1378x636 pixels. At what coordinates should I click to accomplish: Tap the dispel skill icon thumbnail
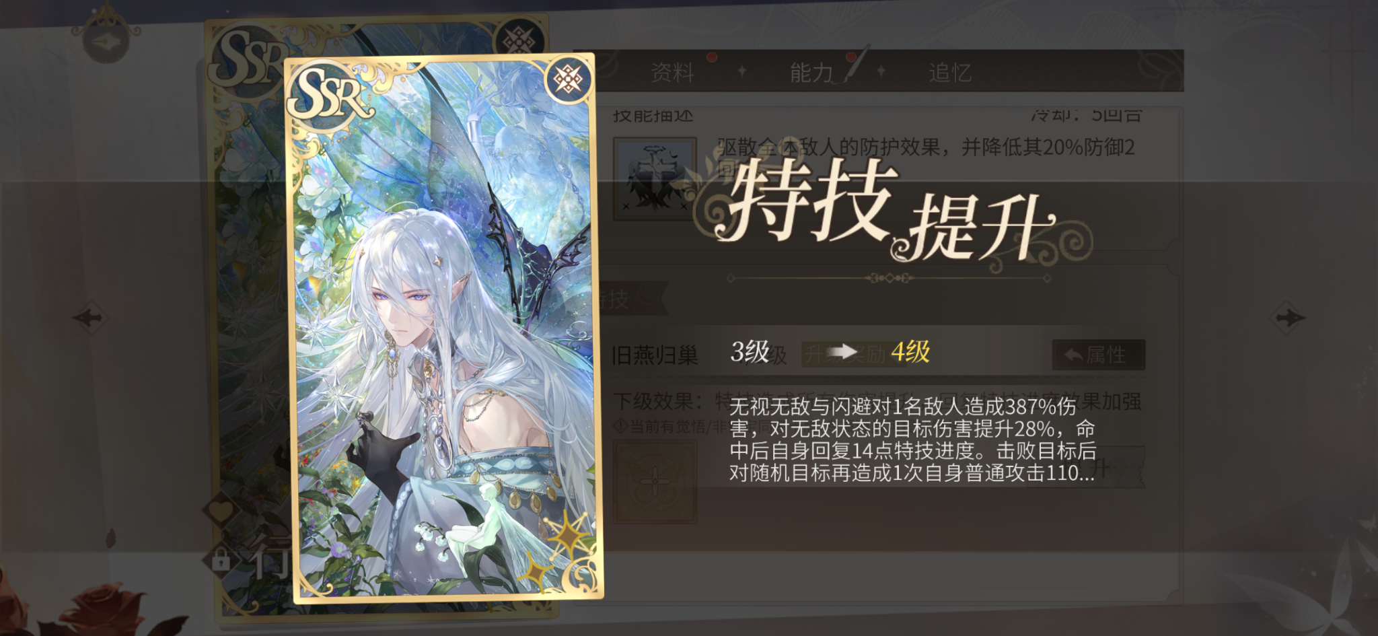click(x=655, y=178)
